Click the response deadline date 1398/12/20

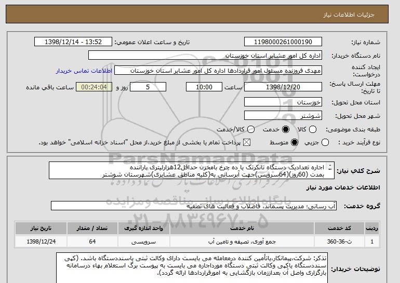(x=283, y=87)
